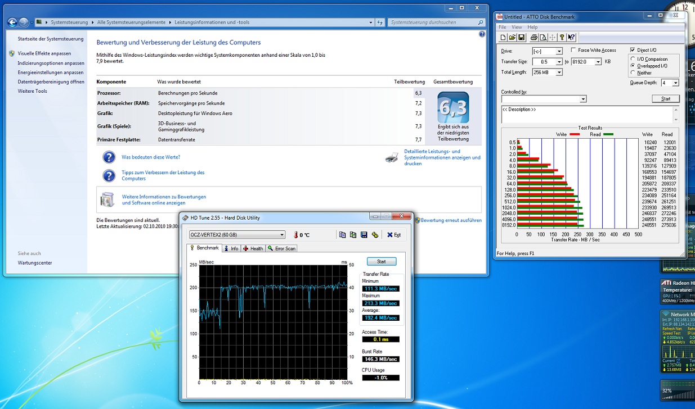Click the Forward arrow in the Control Panel window
The width and height of the screenshot is (695, 409).
tap(24, 22)
